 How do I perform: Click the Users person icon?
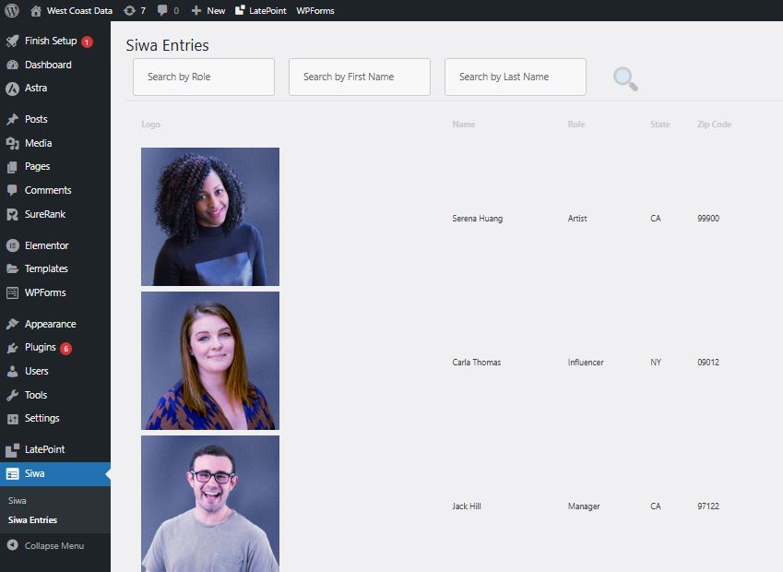(13, 371)
